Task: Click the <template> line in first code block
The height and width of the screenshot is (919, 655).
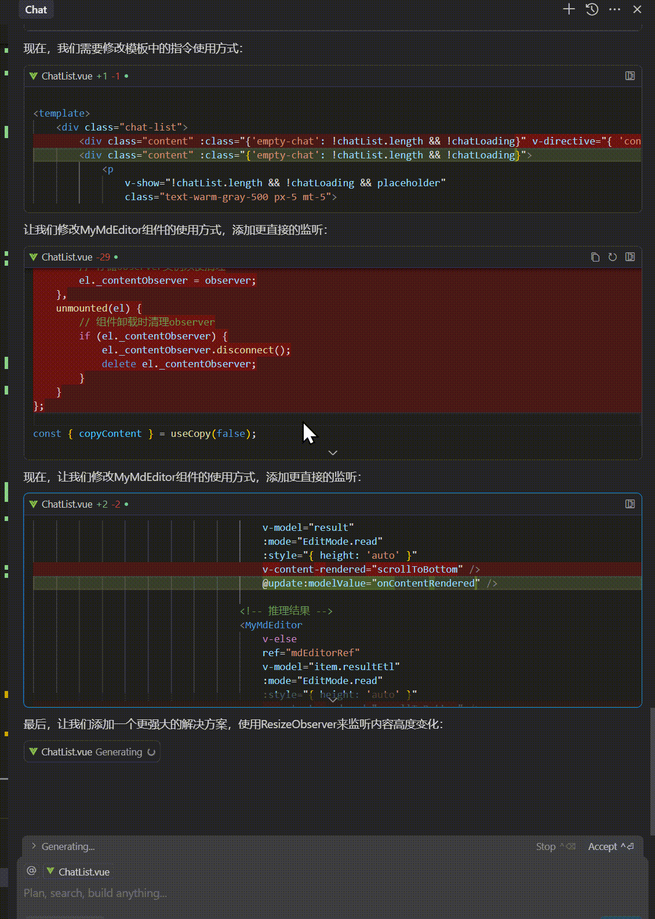Action: click(61, 113)
